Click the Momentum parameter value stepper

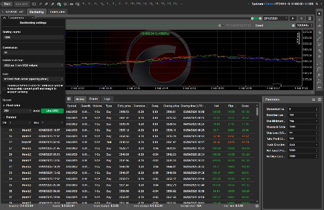317,109
